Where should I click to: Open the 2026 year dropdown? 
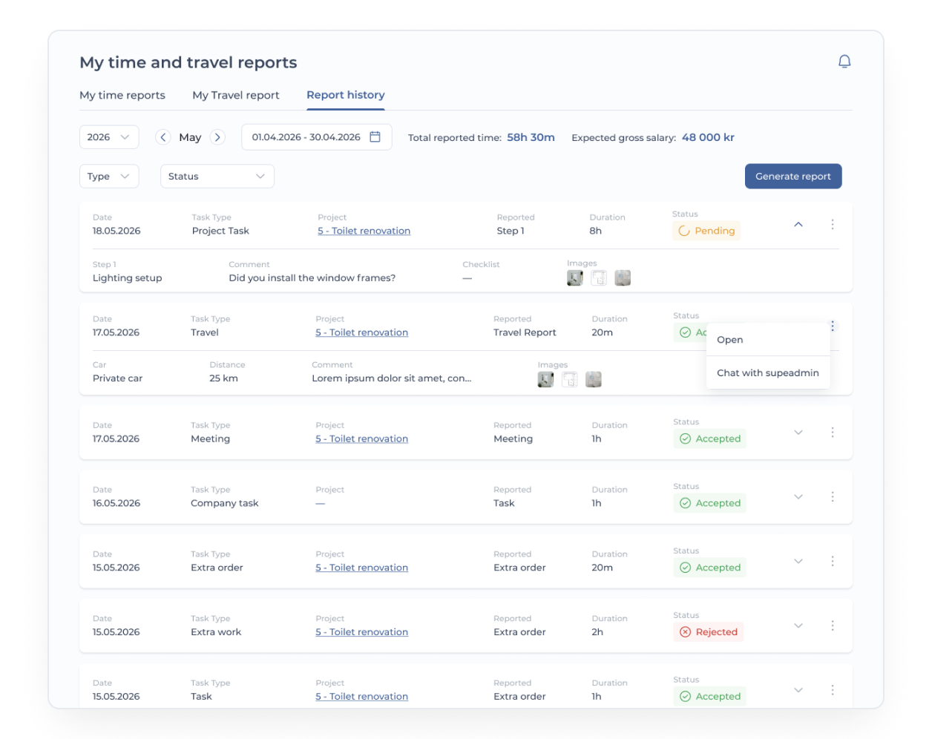point(109,137)
